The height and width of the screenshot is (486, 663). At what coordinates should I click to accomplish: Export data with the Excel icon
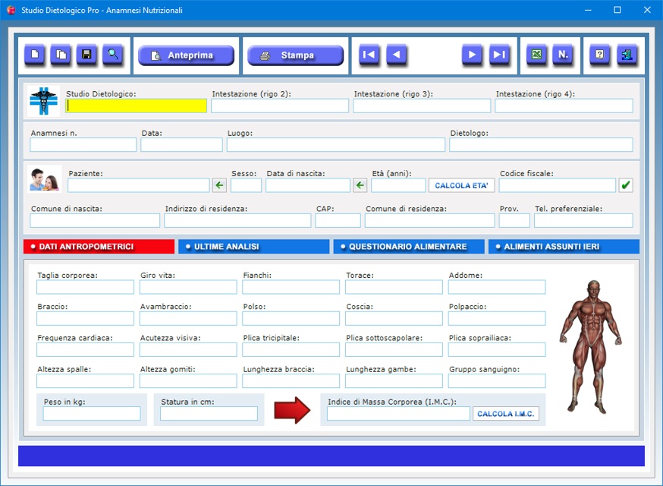coord(536,55)
